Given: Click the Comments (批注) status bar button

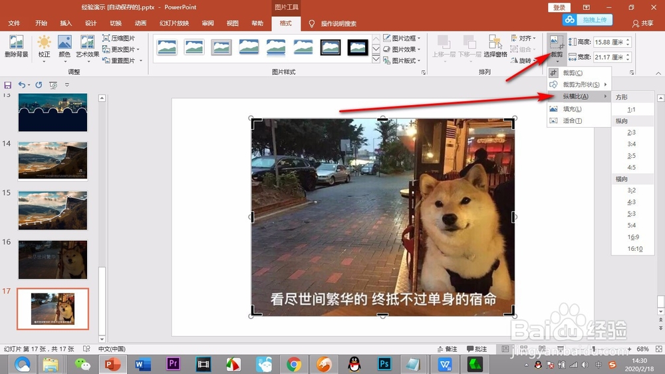Looking at the screenshot, I should point(477,349).
